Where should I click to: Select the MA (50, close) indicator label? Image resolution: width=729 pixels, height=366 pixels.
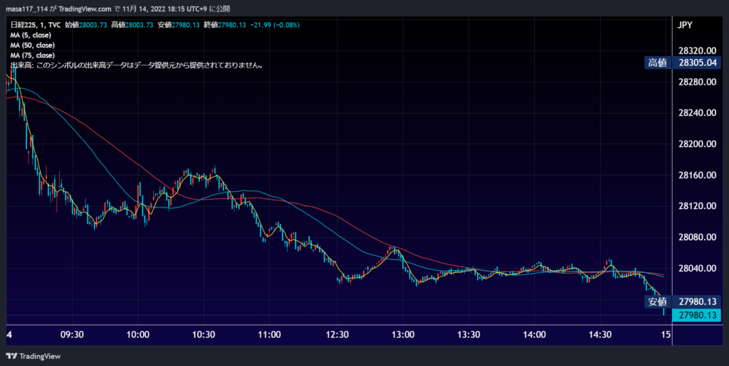tap(33, 45)
